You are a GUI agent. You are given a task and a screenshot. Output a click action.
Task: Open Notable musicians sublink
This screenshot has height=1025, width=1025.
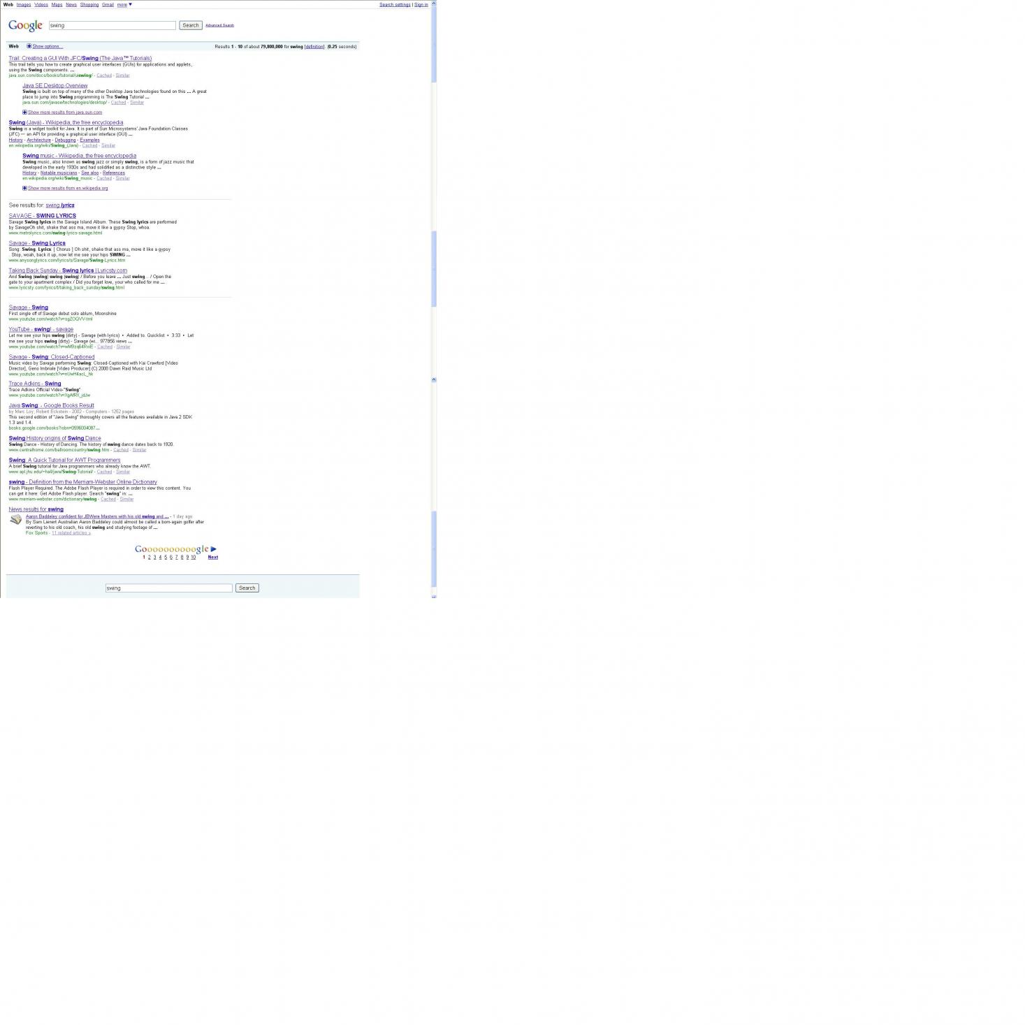coord(59,173)
